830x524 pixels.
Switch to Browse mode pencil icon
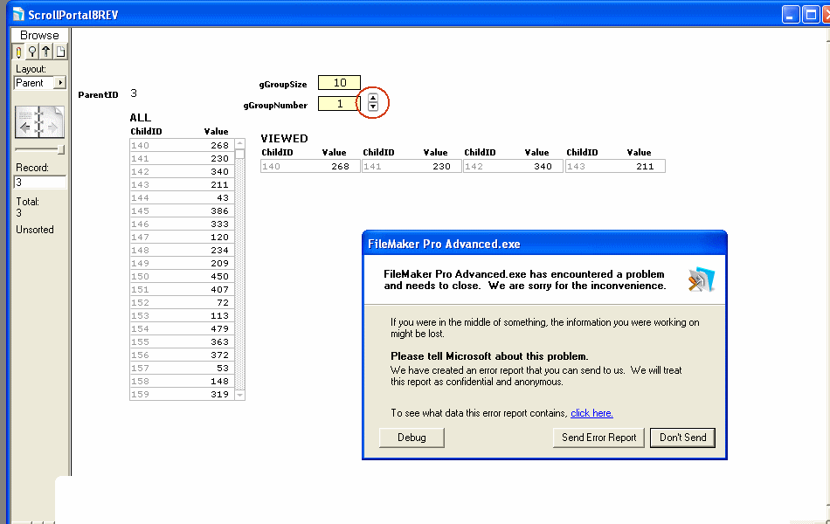point(19,52)
